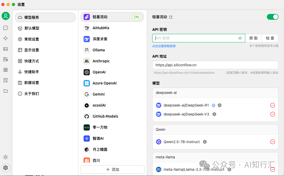The width and height of the screenshot is (284, 176).
Task: Click the deepseek-ai group header
Action: tap(215, 93)
